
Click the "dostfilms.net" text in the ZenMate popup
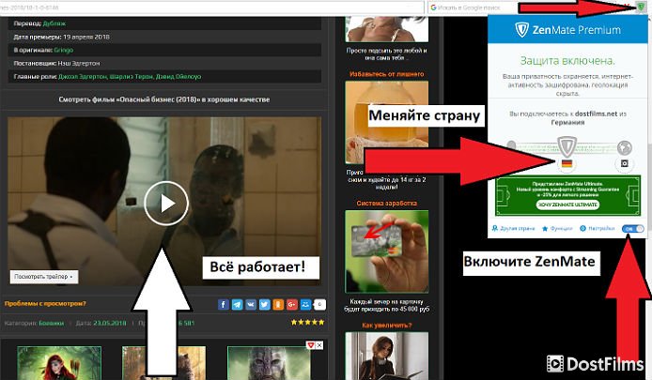click(x=596, y=114)
